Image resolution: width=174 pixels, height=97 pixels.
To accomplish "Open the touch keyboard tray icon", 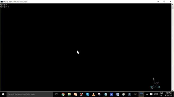I will 156,94.
